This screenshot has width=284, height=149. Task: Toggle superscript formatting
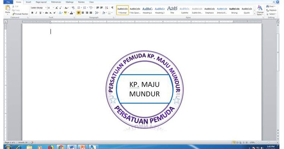[x=55, y=13]
